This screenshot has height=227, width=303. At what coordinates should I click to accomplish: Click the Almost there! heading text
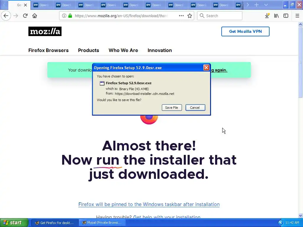(149, 145)
